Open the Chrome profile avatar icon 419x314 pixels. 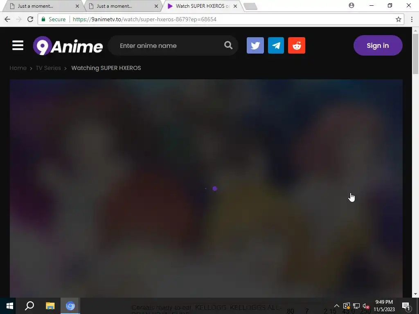(351, 5)
